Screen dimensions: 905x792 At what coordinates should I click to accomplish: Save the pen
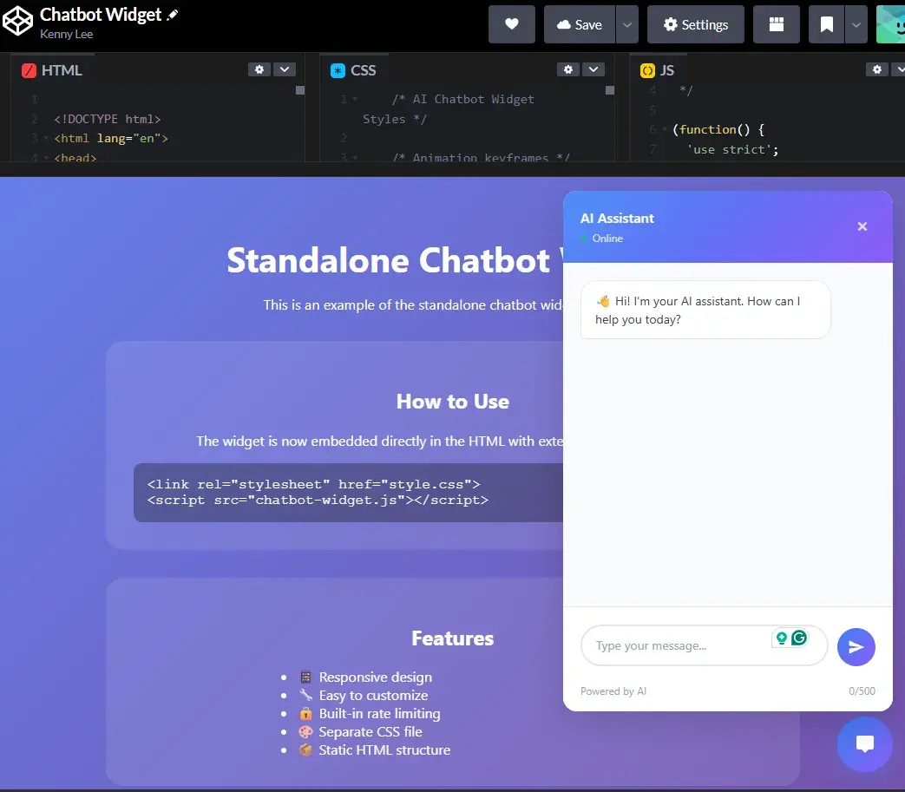579,24
